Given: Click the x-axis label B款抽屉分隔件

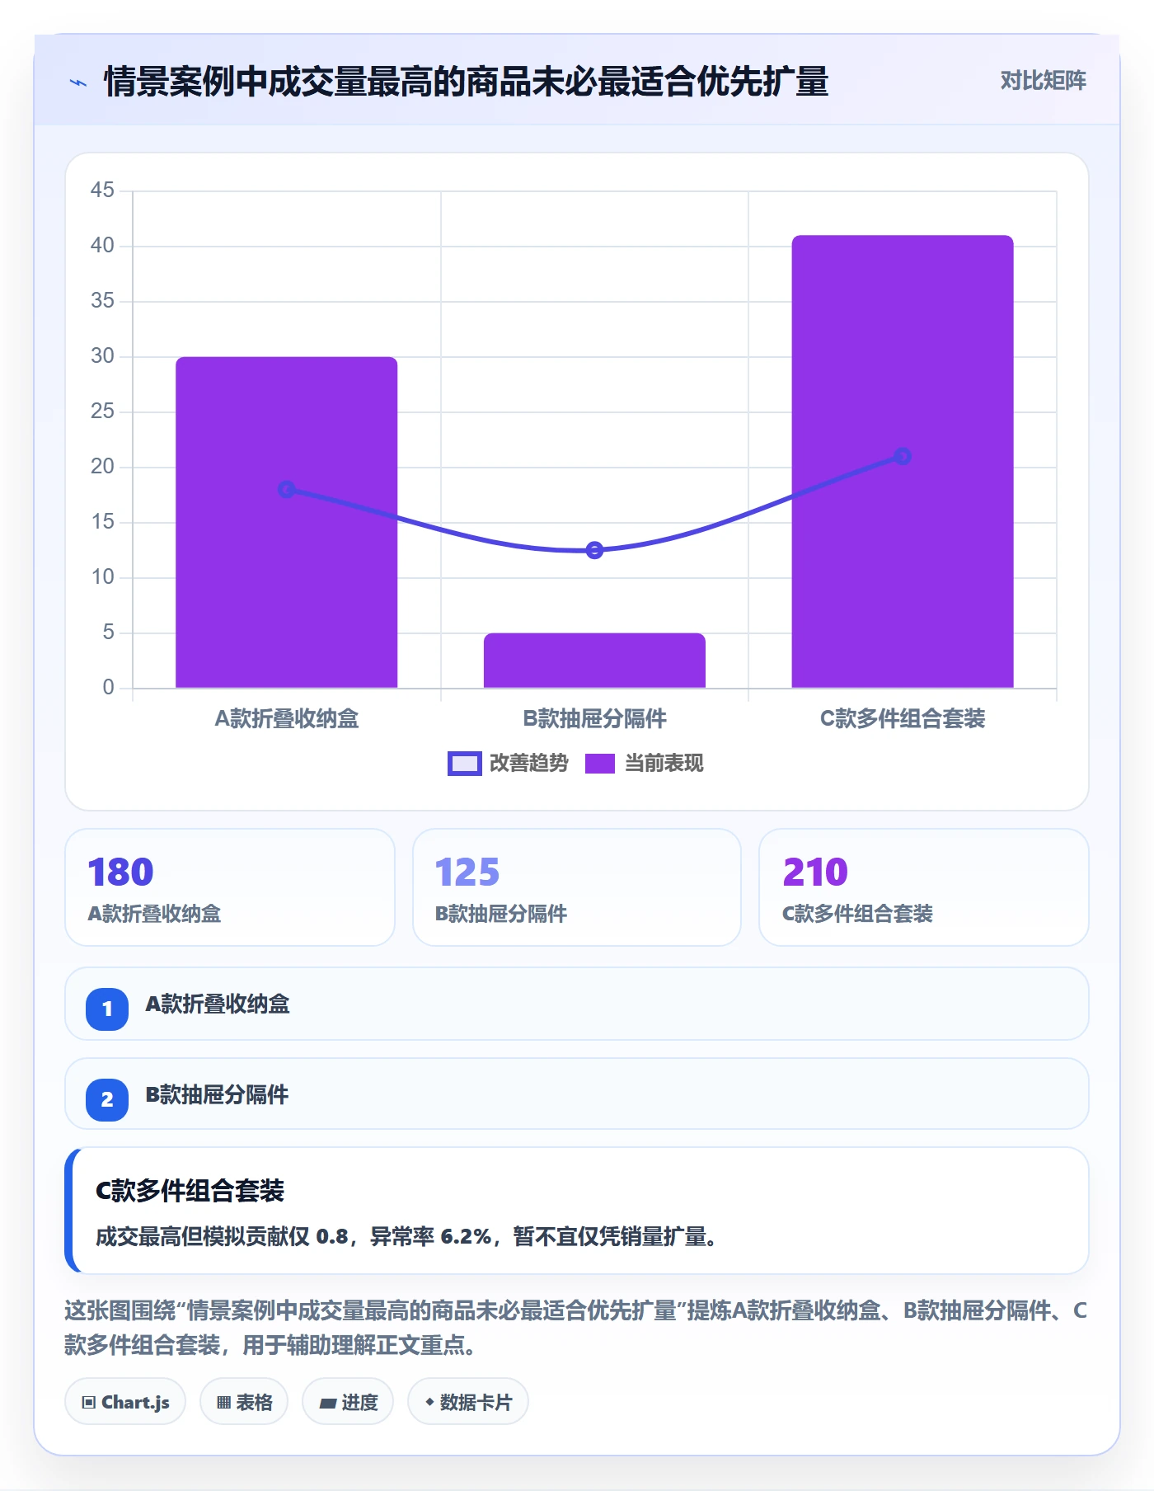Looking at the screenshot, I should (x=594, y=719).
